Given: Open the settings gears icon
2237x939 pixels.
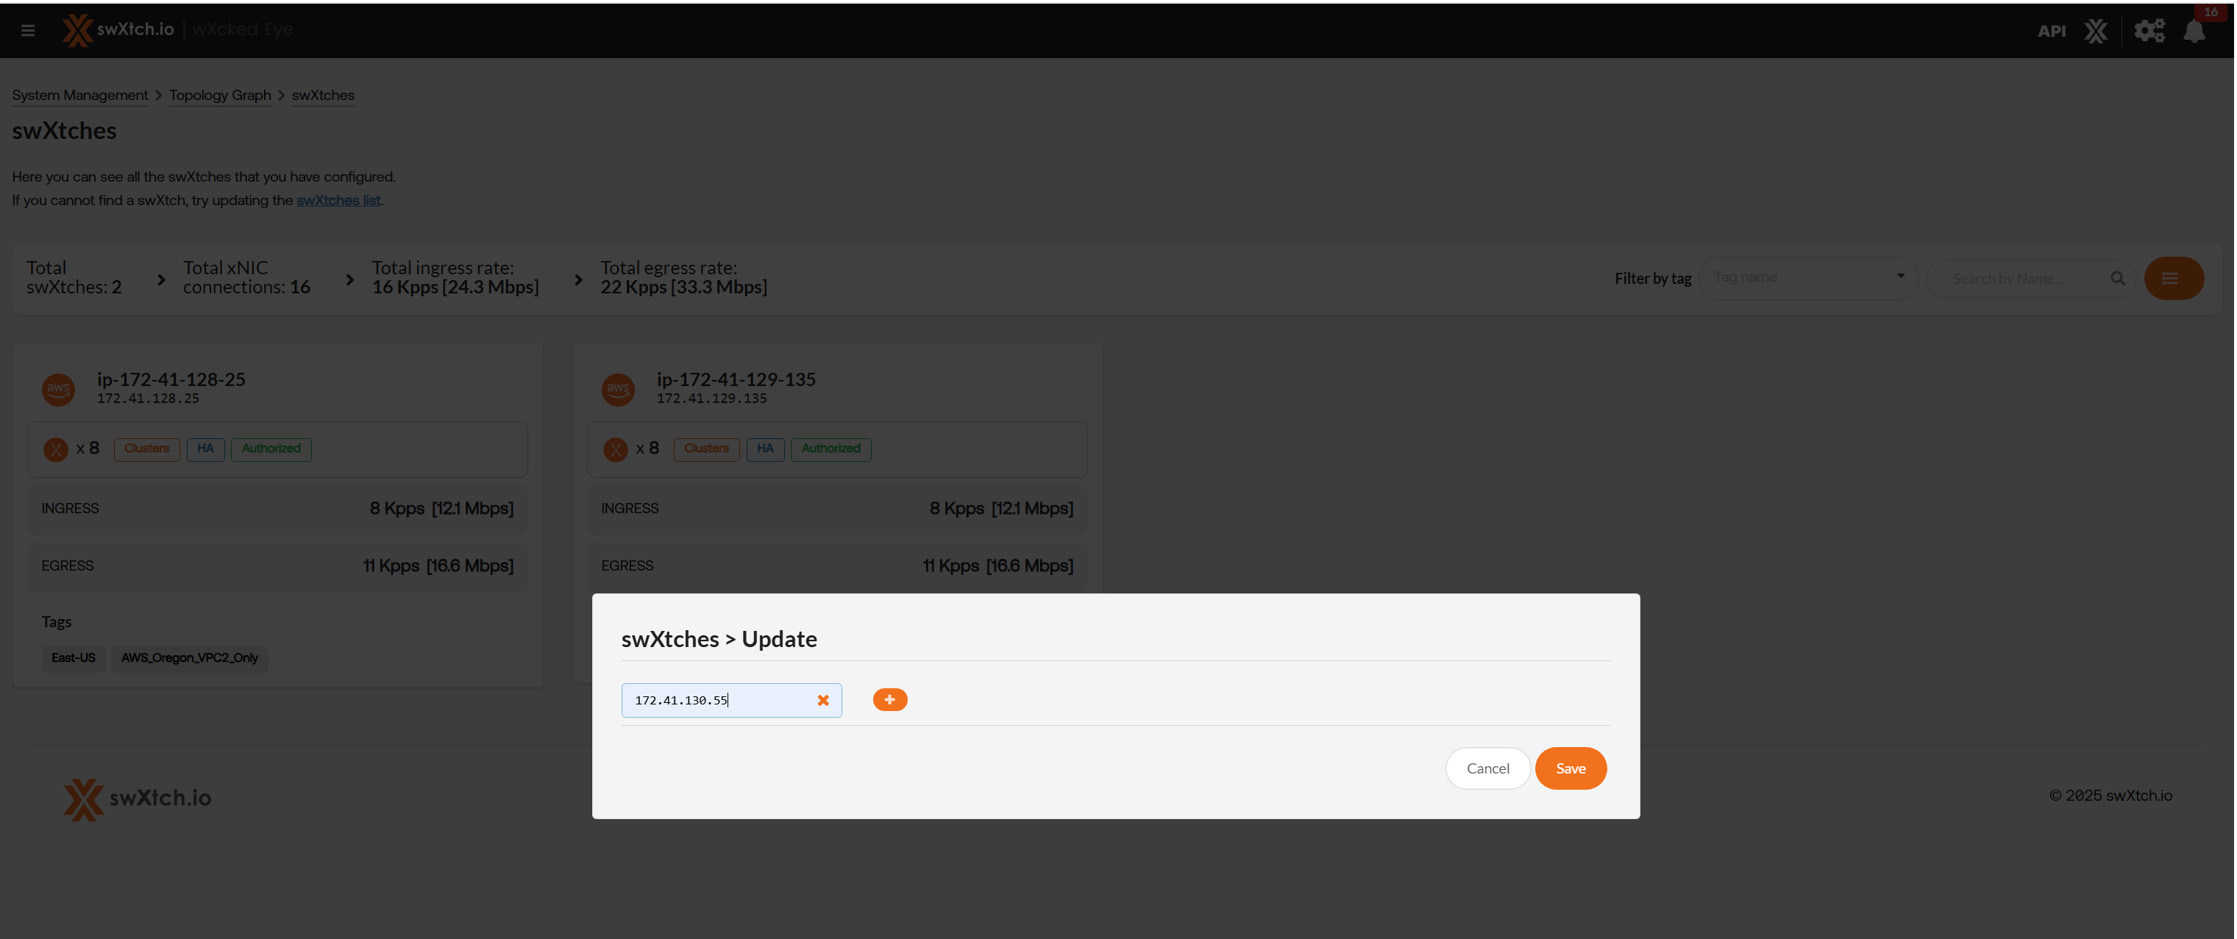Looking at the screenshot, I should (2149, 31).
